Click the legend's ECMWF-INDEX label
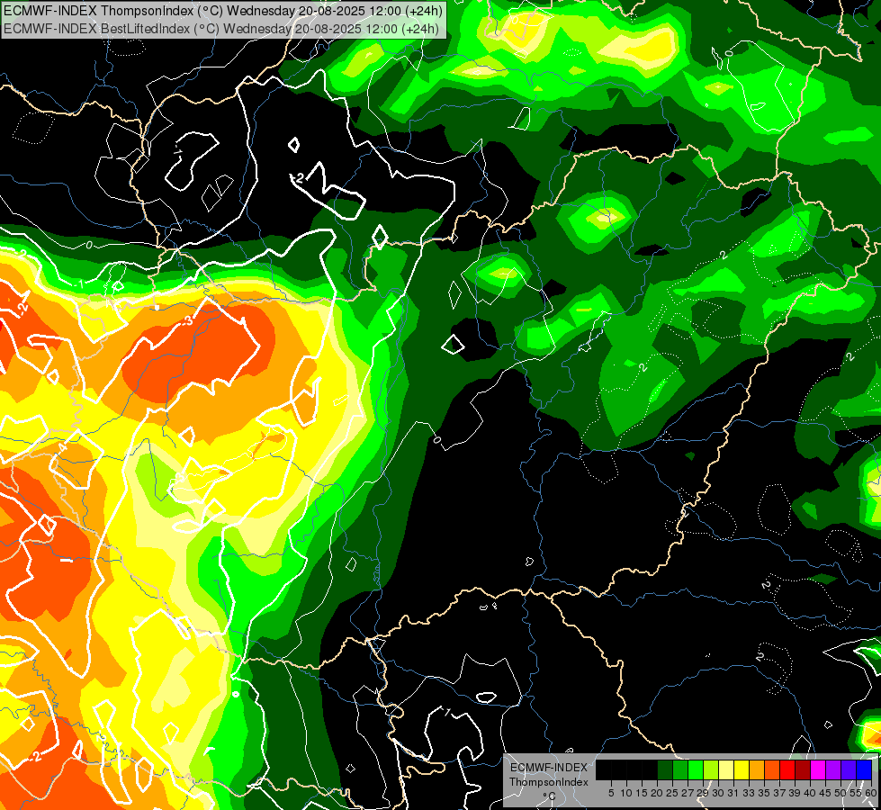The width and height of the screenshot is (881, 810). tap(549, 768)
